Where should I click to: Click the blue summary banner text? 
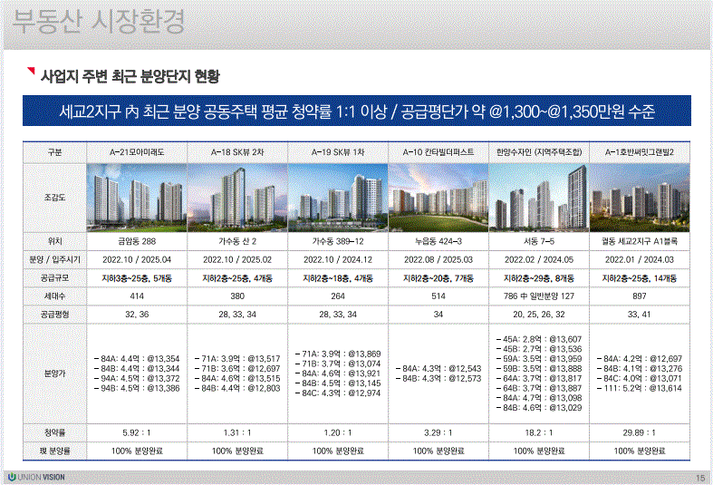[357, 111]
